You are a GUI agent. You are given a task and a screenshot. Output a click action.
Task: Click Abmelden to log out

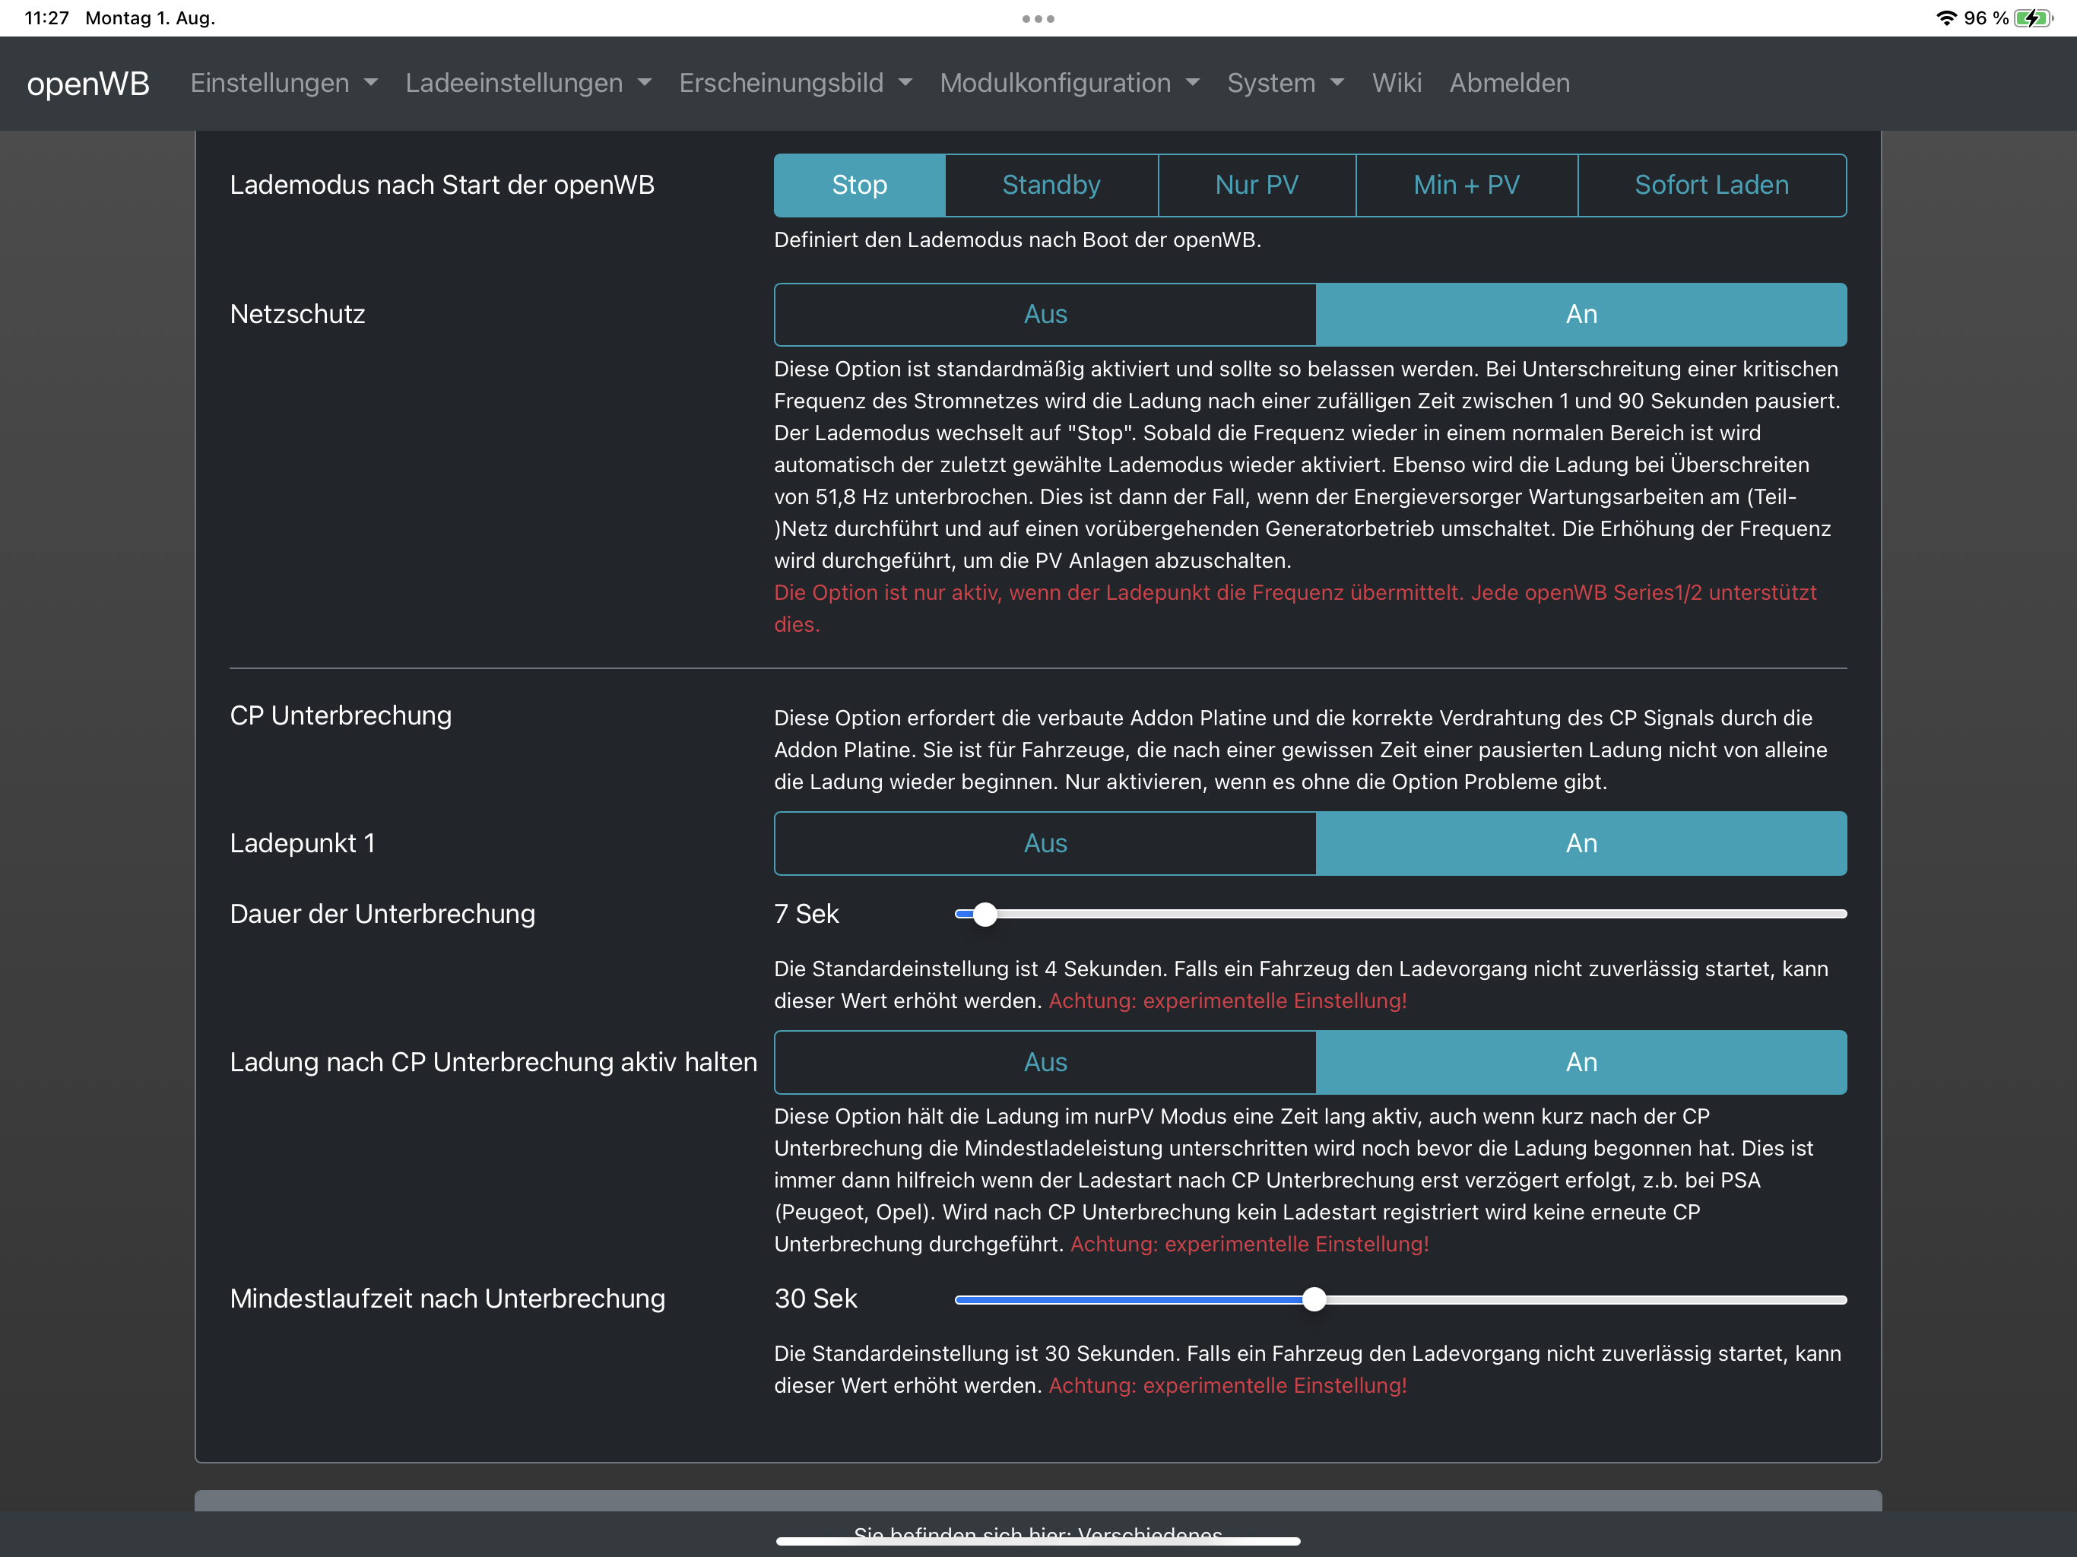point(1509,84)
